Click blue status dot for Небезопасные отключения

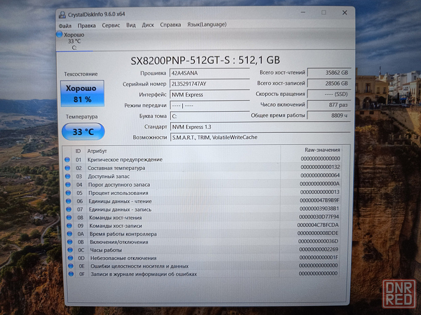(71, 258)
